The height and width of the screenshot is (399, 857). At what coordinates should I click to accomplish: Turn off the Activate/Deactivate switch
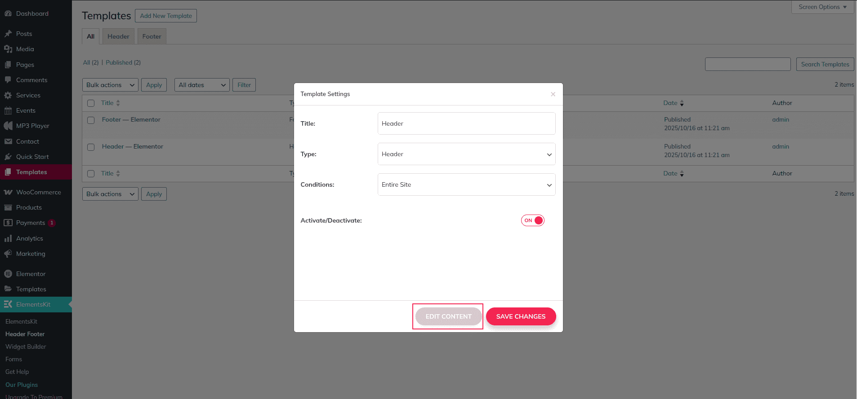coord(533,220)
